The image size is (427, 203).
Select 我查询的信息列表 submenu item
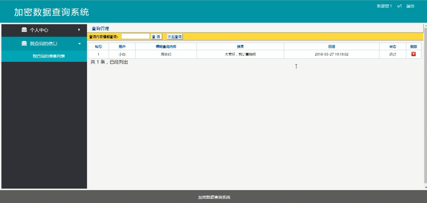[x=49, y=56]
